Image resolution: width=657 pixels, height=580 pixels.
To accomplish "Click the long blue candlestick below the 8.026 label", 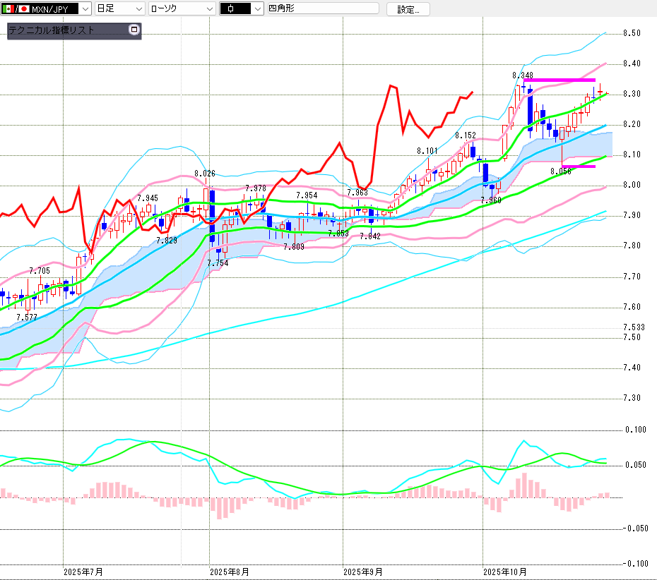I will click(212, 215).
